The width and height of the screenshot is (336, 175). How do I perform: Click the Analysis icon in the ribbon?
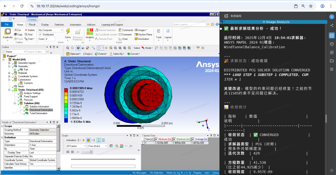coord(90,32)
